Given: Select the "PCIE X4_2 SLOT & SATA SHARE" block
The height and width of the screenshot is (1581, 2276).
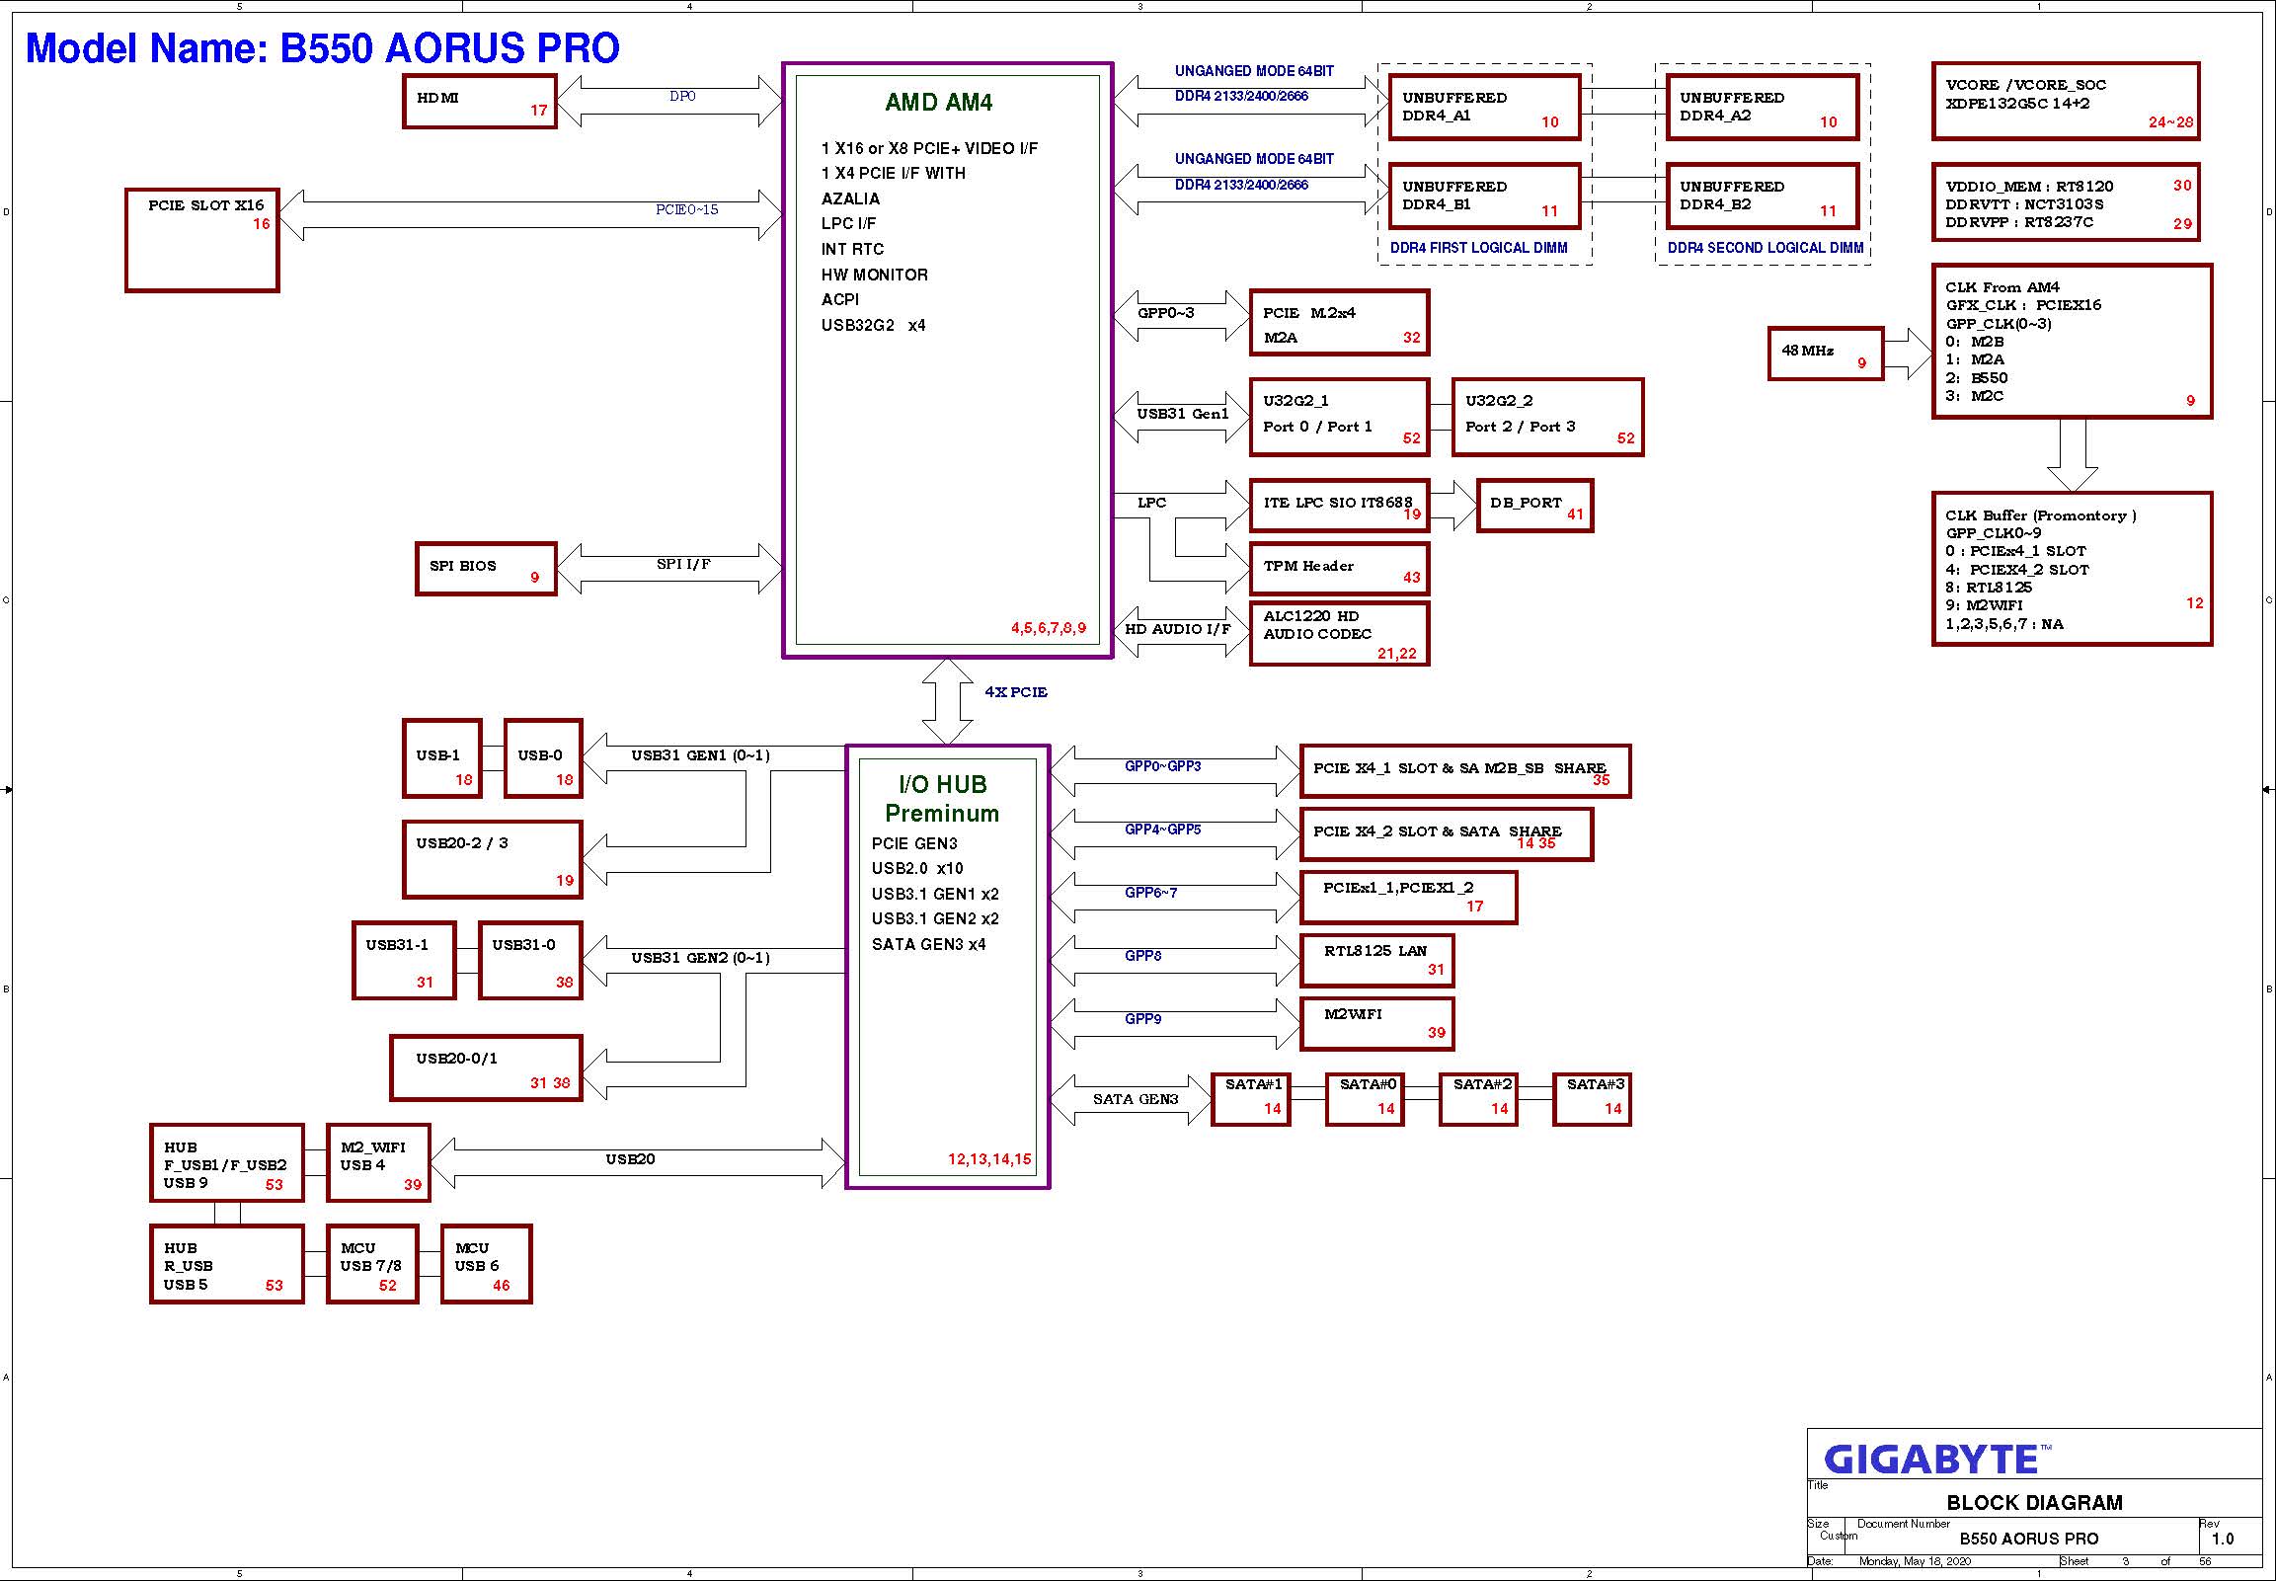Looking at the screenshot, I should coord(1446,834).
